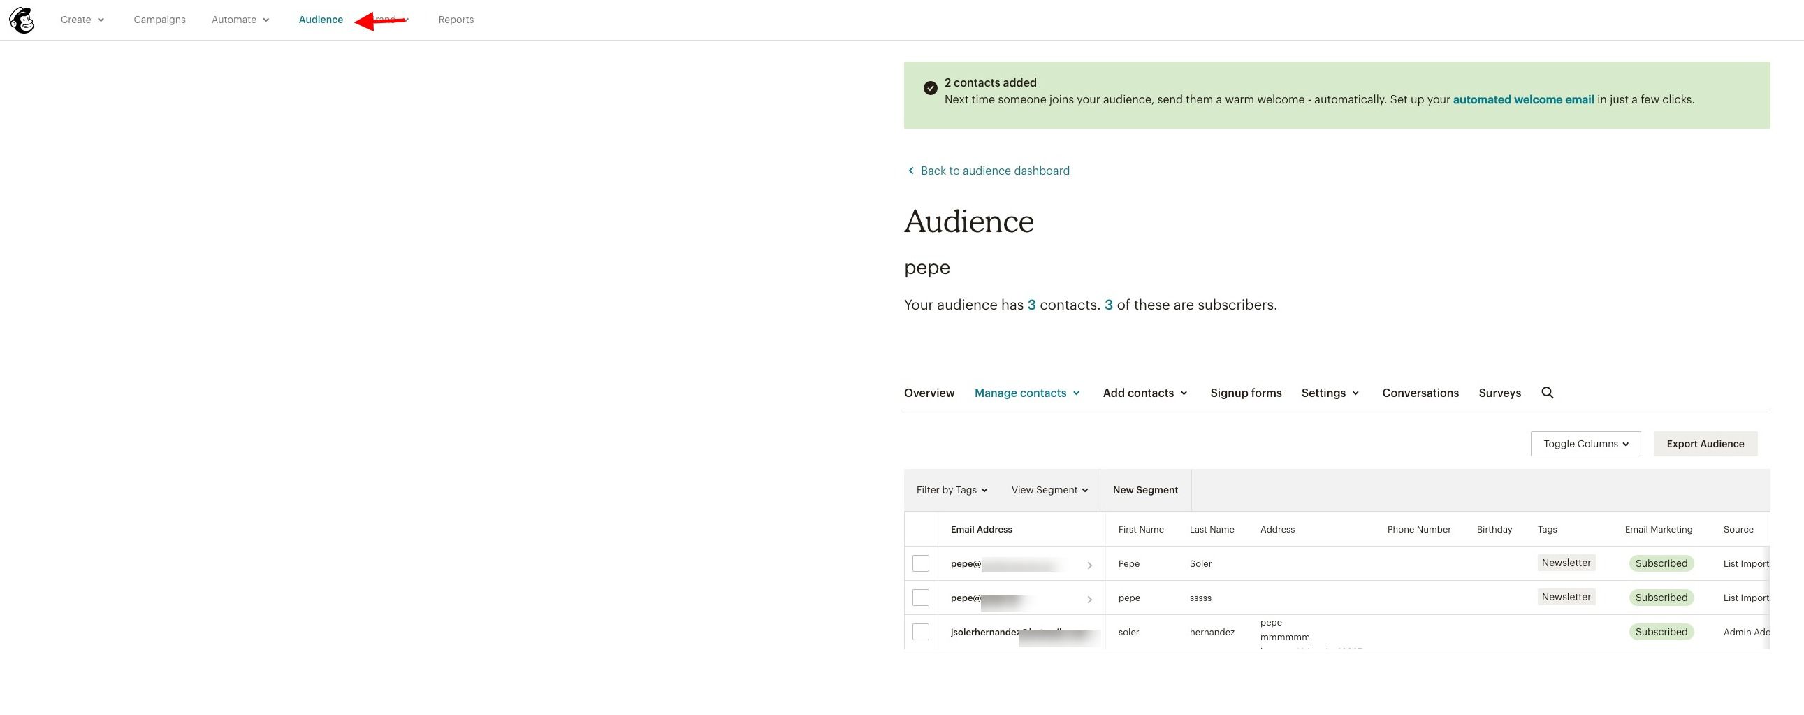The width and height of the screenshot is (1804, 715).
Task: Click the New Segment button
Action: (1145, 490)
